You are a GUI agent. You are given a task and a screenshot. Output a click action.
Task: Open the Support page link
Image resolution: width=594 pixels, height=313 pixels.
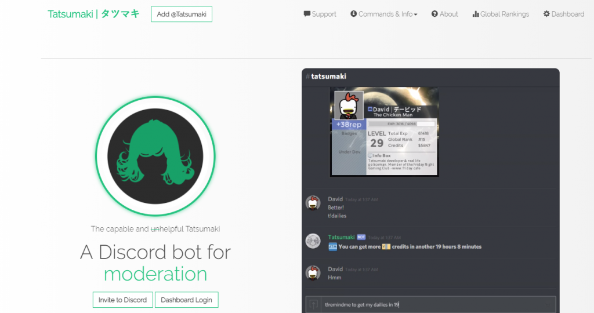[x=320, y=14]
